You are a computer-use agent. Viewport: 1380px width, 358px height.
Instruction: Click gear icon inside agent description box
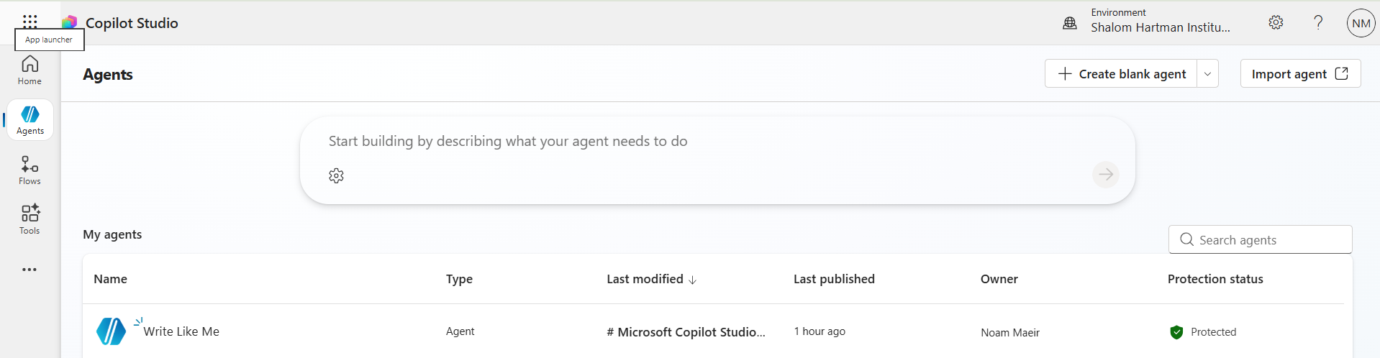click(x=336, y=175)
